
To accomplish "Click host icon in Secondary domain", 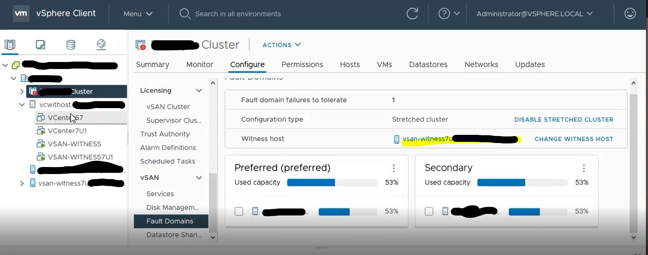I will 445,211.
